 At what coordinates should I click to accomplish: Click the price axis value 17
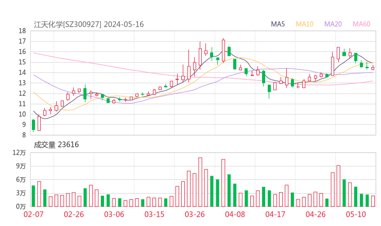tap(22, 41)
